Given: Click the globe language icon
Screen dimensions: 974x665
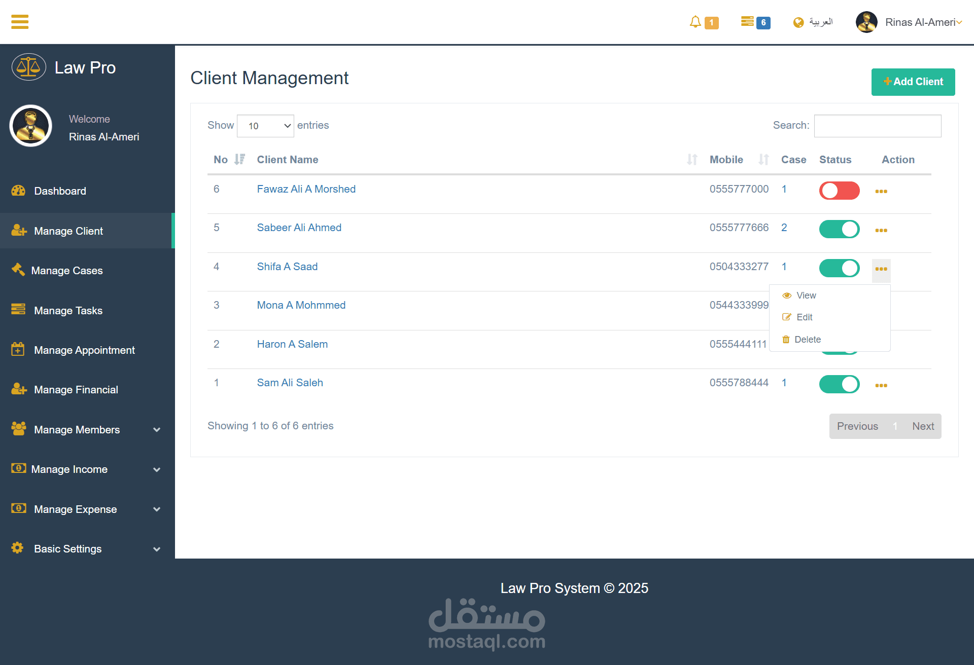Looking at the screenshot, I should pyautogui.click(x=798, y=22).
